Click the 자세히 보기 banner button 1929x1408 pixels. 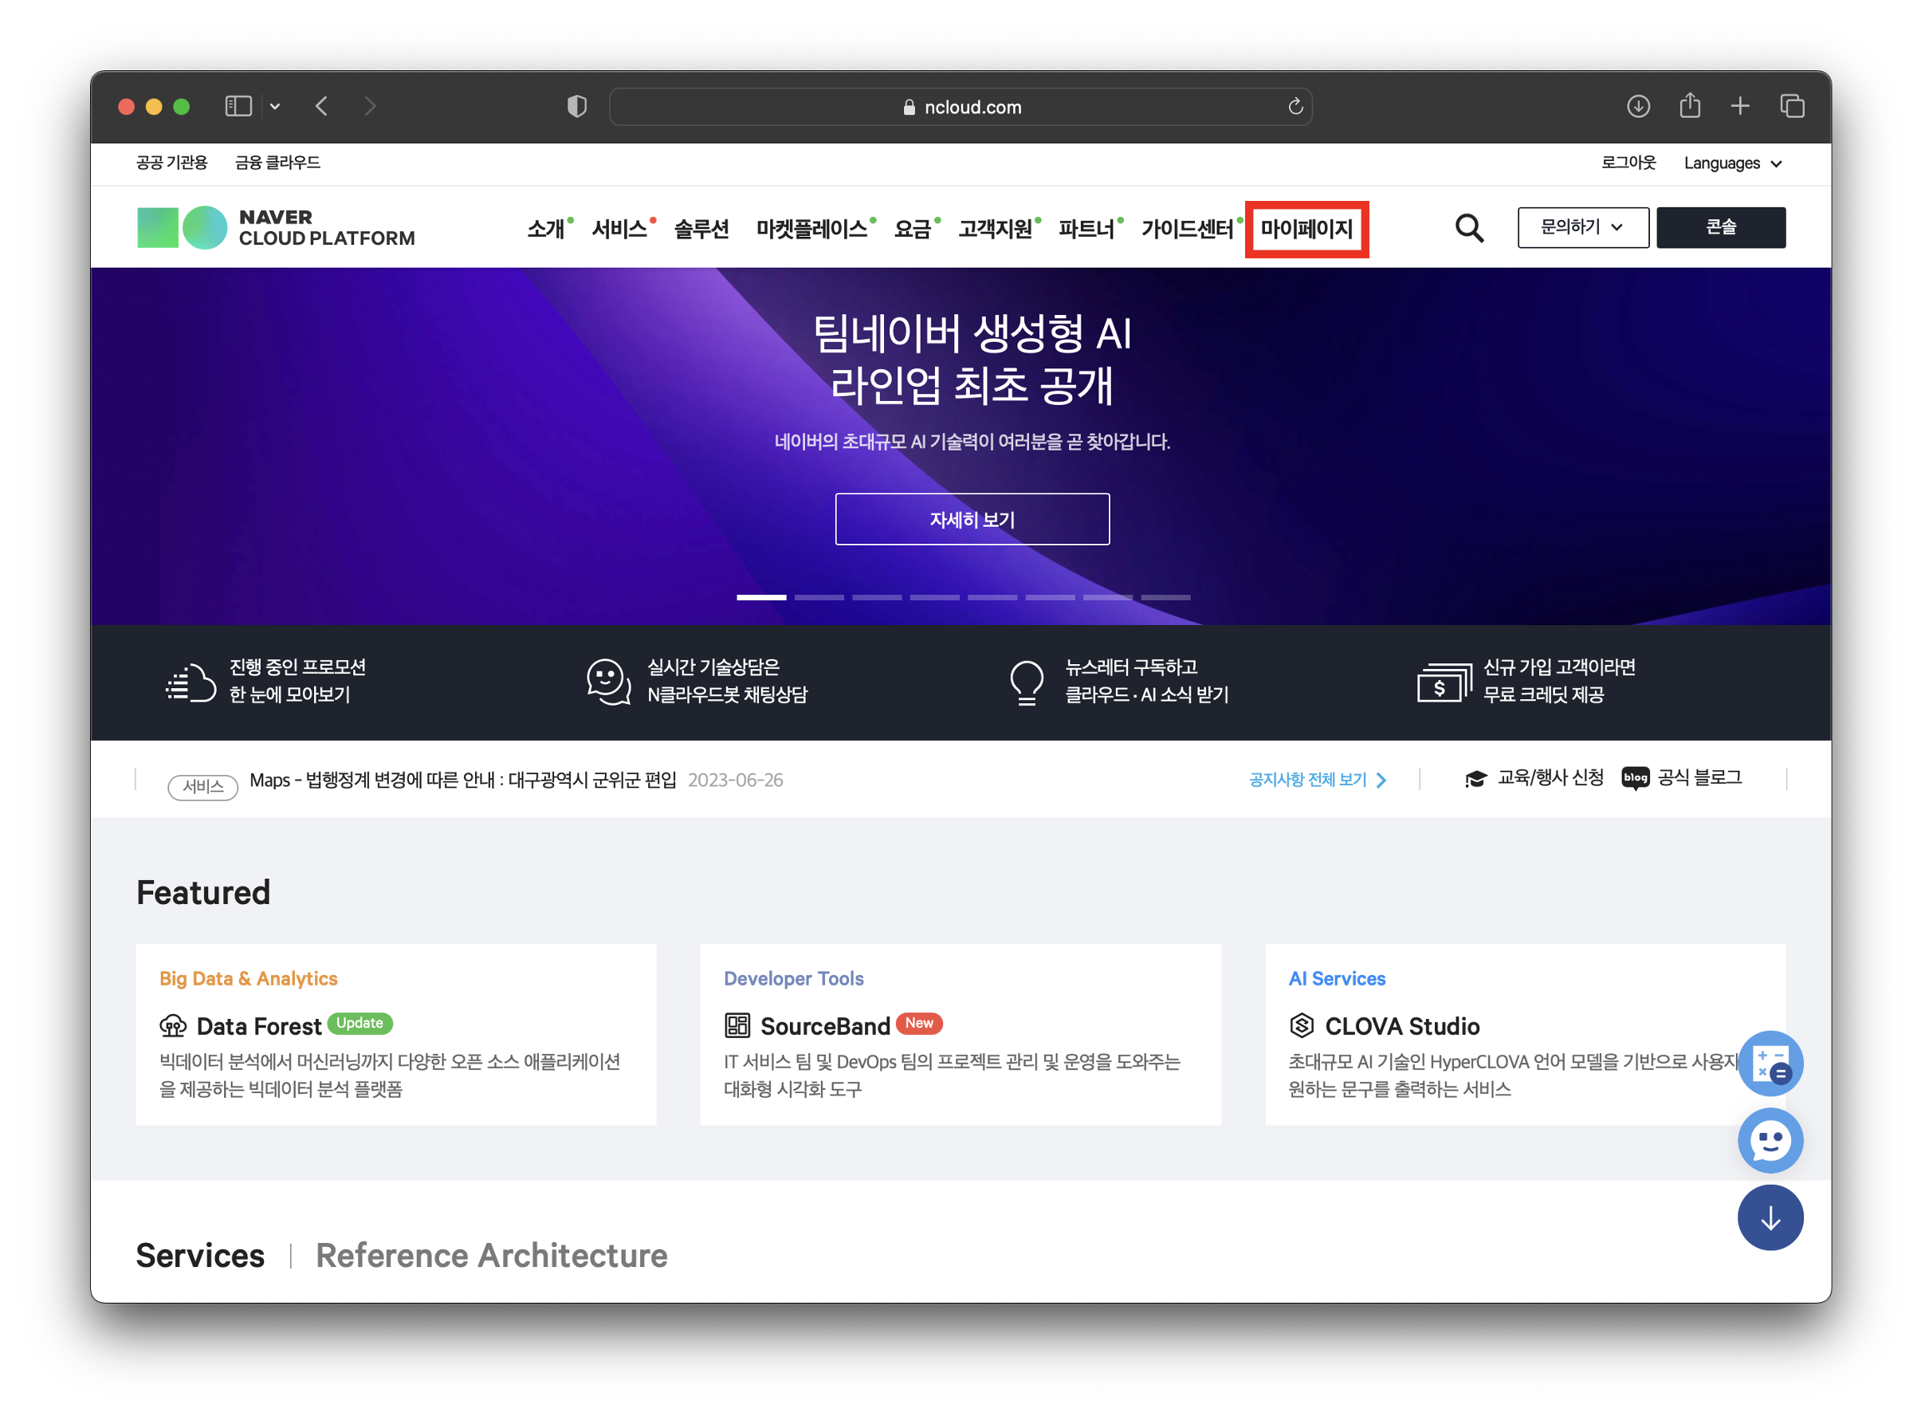tap(972, 519)
